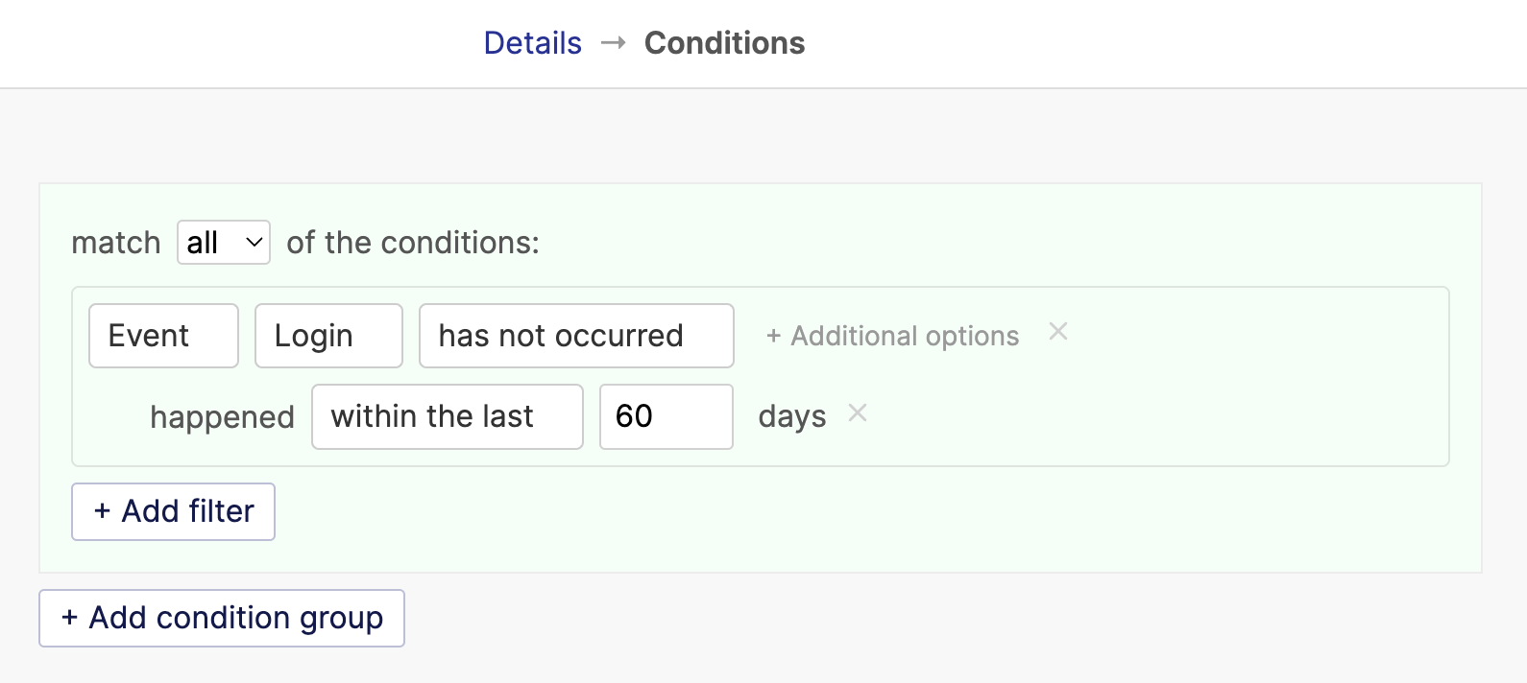Screen dimensions: 1527x683
Task: Focus the days number field showing 60
Action: click(667, 416)
